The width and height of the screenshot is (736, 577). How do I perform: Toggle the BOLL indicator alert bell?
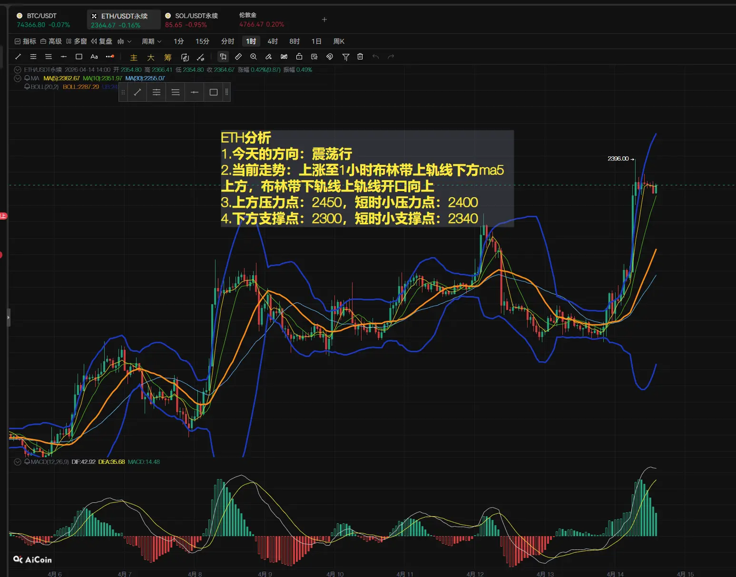pyautogui.click(x=27, y=87)
